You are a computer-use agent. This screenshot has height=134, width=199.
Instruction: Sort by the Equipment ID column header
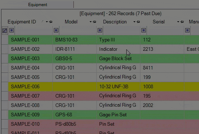point(22,22)
